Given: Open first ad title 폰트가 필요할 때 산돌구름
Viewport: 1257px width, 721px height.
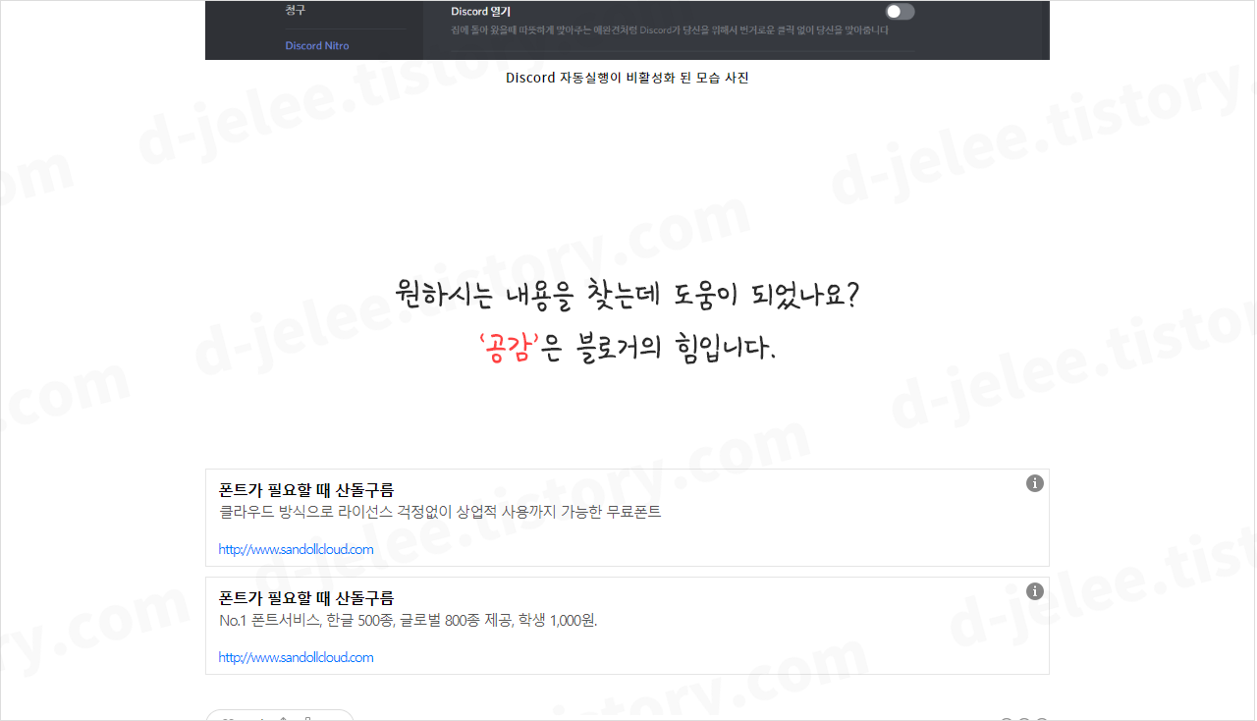Looking at the screenshot, I should pos(306,490).
